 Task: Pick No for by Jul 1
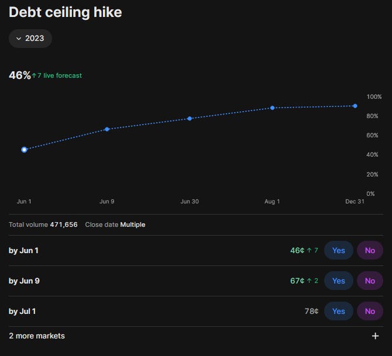(370, 312)
